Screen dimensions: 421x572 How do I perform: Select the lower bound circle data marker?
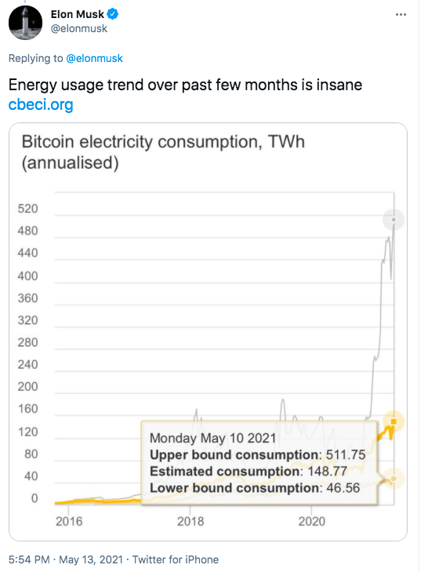[394, 479]
